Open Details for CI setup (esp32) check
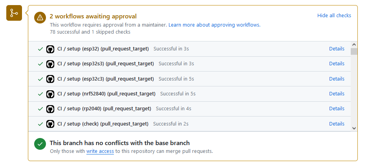368x165 pixels. [337, 49]
